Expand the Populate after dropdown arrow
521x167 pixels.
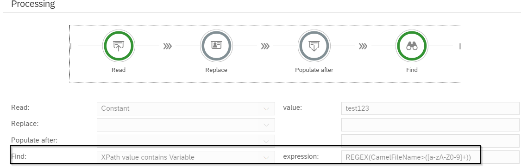(266, 141)
